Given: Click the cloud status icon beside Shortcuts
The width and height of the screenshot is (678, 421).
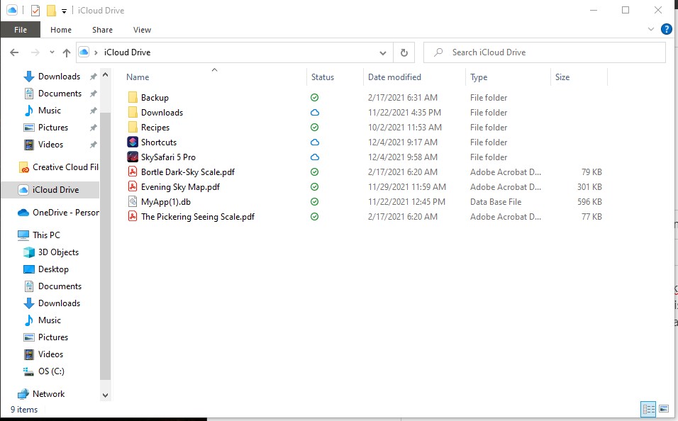Looking at the screenshot, I should coord(314,142).
